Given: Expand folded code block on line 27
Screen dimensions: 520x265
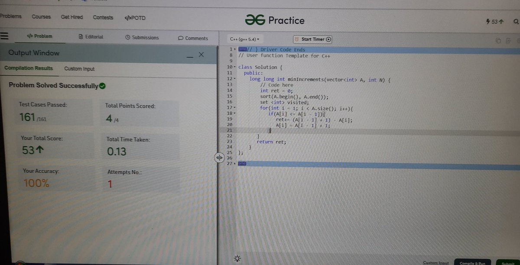Looking at the screenshot, I should pyautogui.click(x=242, y=163).
